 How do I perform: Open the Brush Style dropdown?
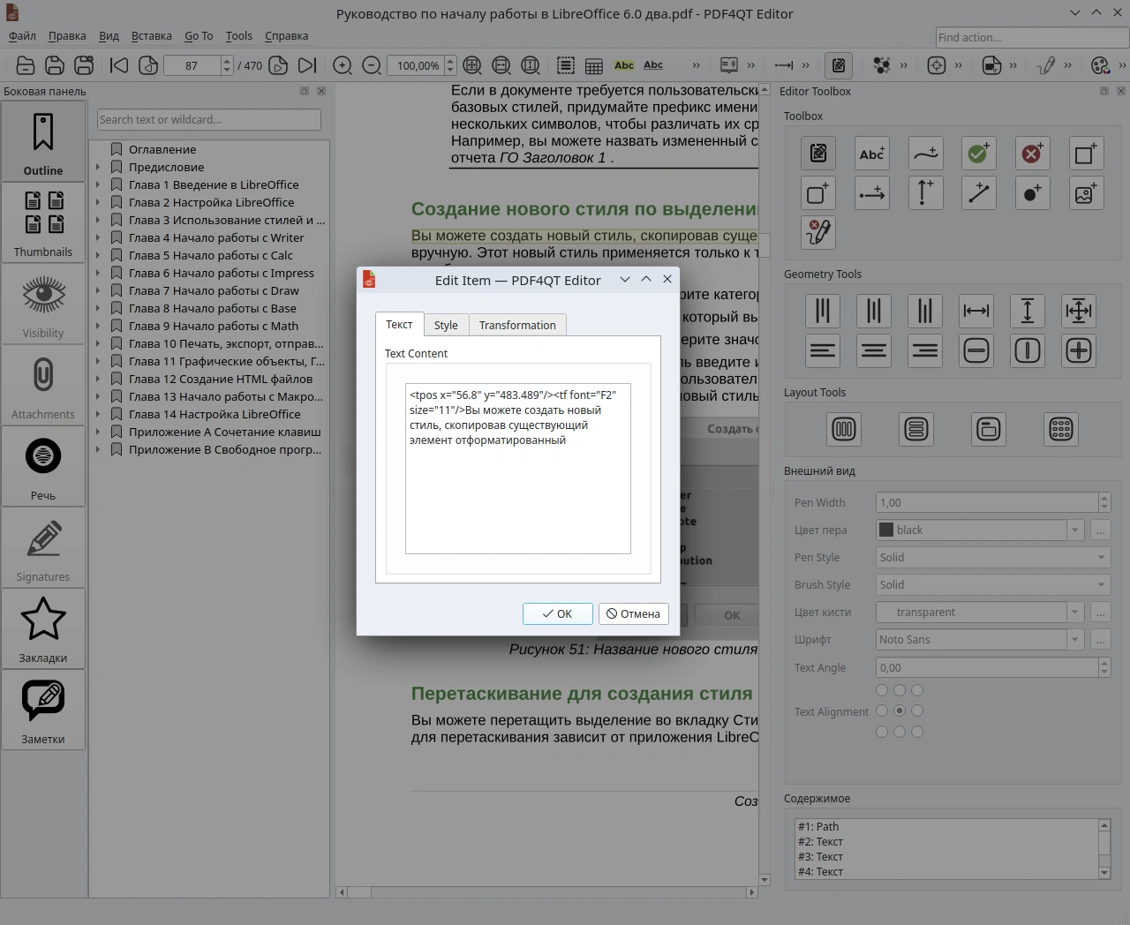pos(993,585)
